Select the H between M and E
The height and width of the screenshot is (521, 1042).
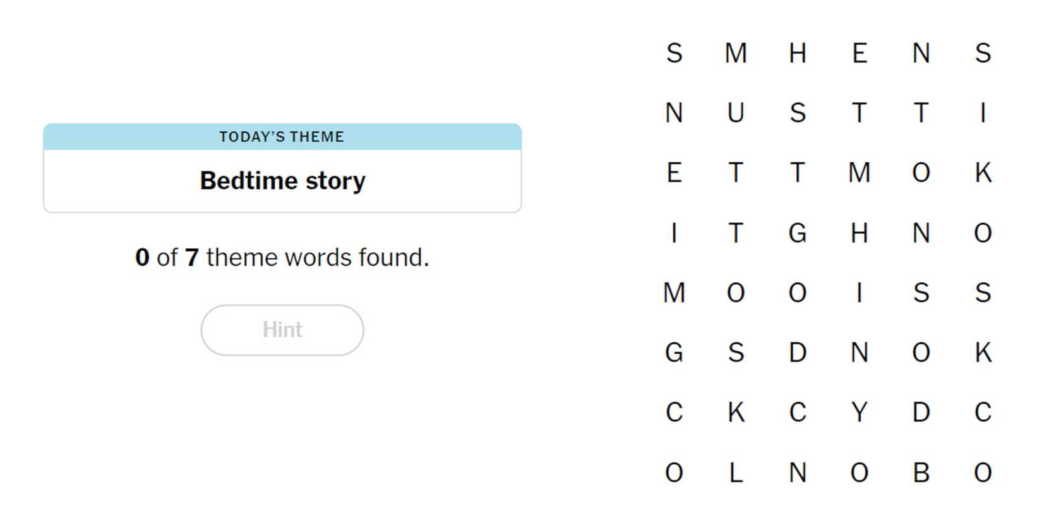tap(798, 53)
